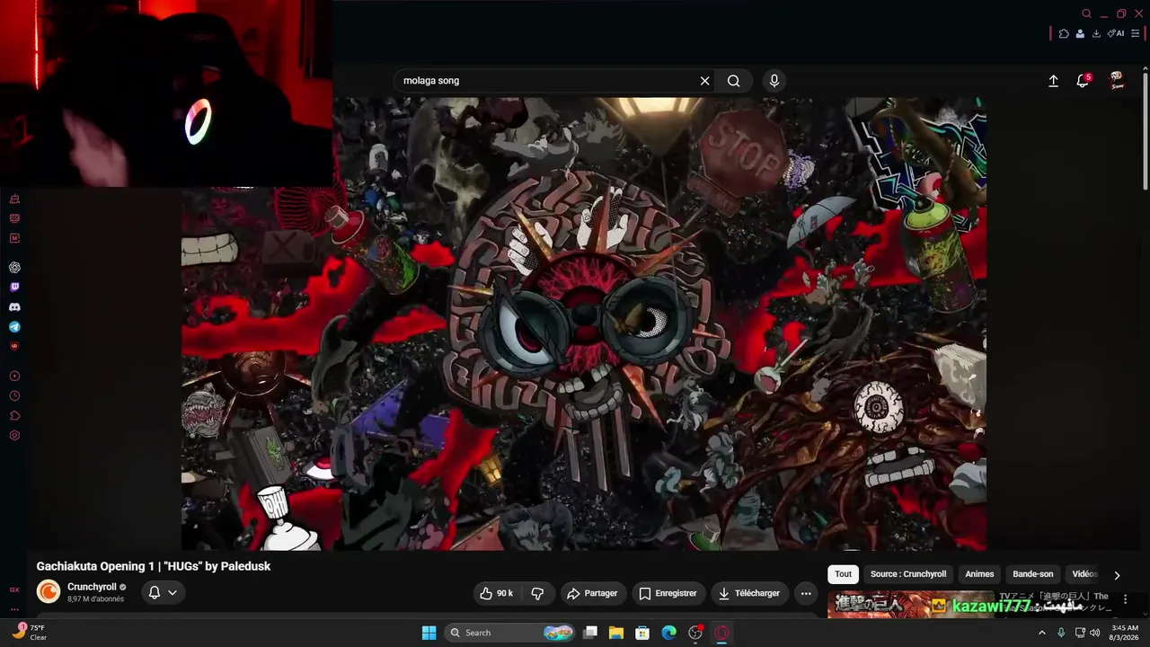
Task: Open the Telegram sidebar icon
Action: tap(14, 327)
